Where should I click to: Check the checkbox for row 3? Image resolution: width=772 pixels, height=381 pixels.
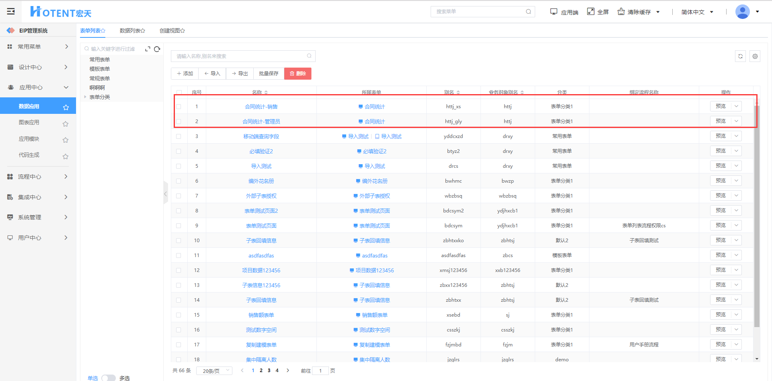179,136
